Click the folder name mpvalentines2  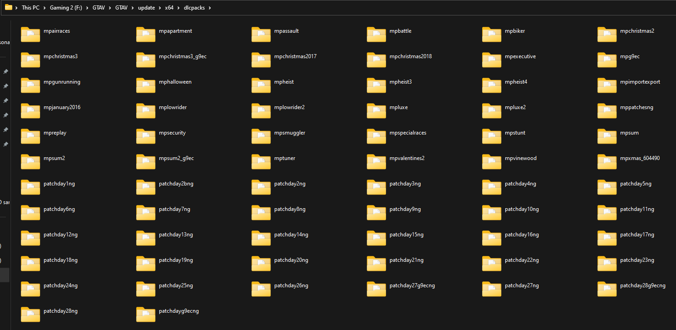click(407, 158)
